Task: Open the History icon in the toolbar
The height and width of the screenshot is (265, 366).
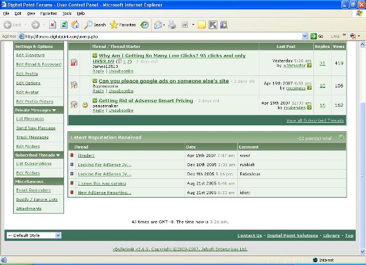Action: pyautogui.click(x=145, y=25)
